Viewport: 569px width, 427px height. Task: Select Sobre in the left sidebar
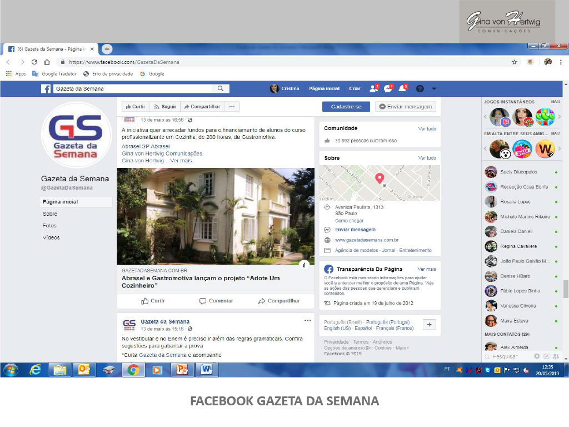click(x=49, y=214)
